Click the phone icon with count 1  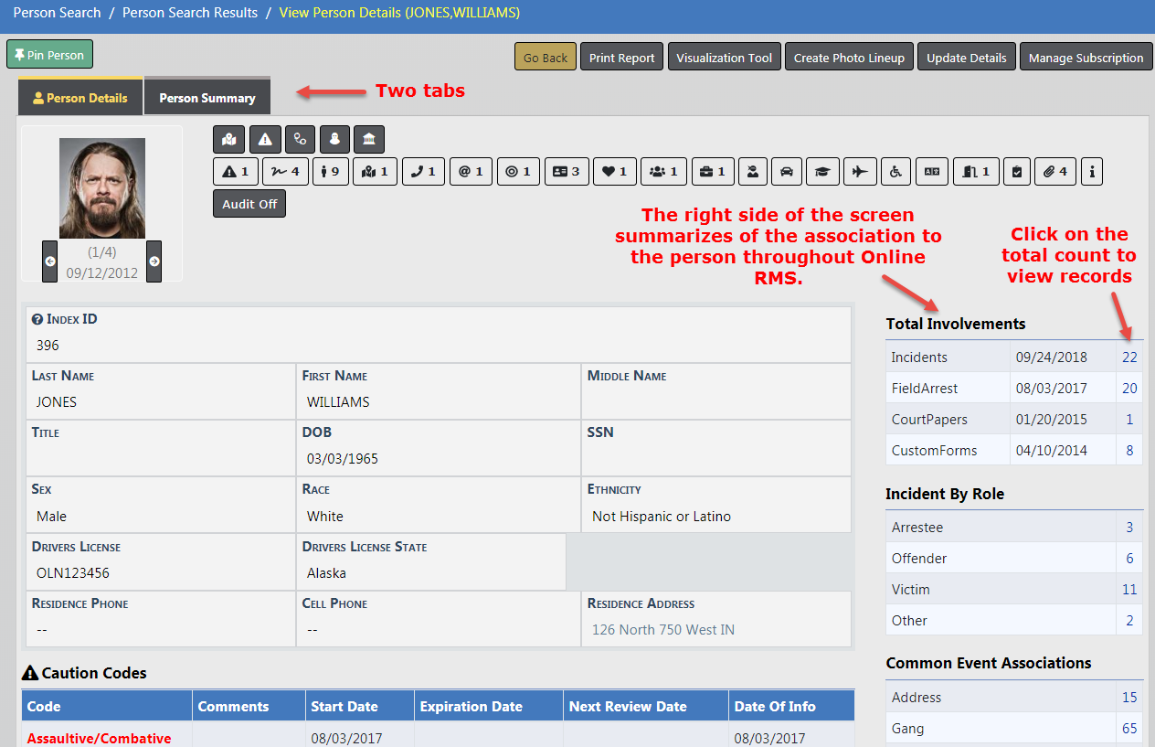[422, 171]
